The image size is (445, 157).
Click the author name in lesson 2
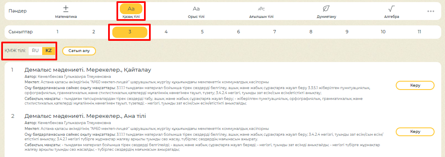coord(74,123)
